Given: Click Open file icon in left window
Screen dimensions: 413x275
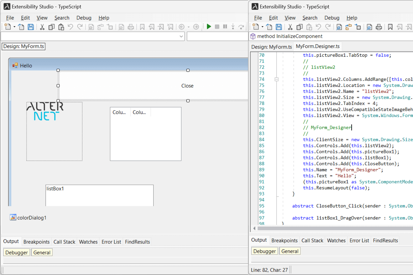Looking at the screenshot, I should click(x=21, y=27).
